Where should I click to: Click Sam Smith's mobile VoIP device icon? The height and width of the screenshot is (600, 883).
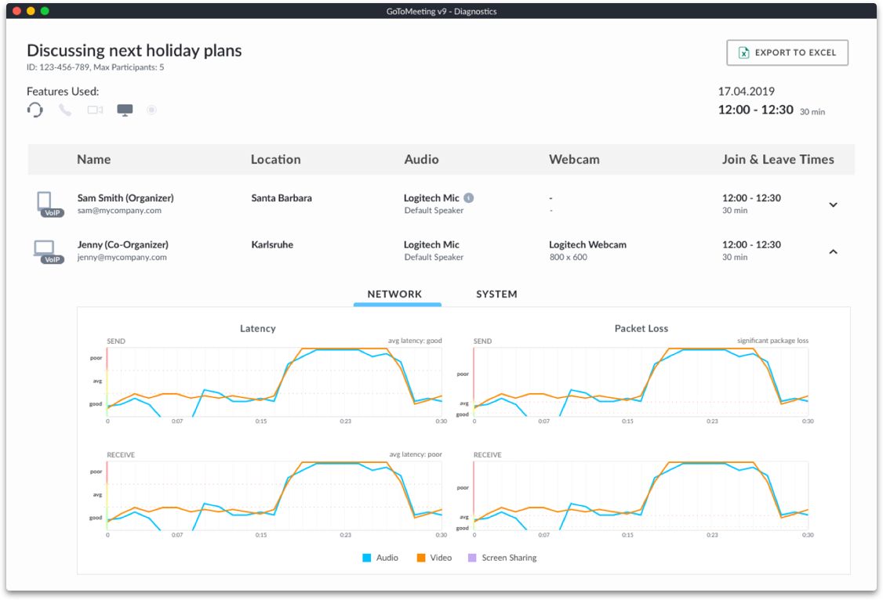(48, 204)
